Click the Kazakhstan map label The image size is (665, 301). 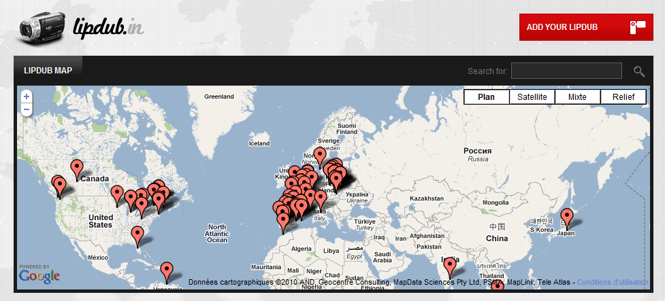click(x=427, y=198)
